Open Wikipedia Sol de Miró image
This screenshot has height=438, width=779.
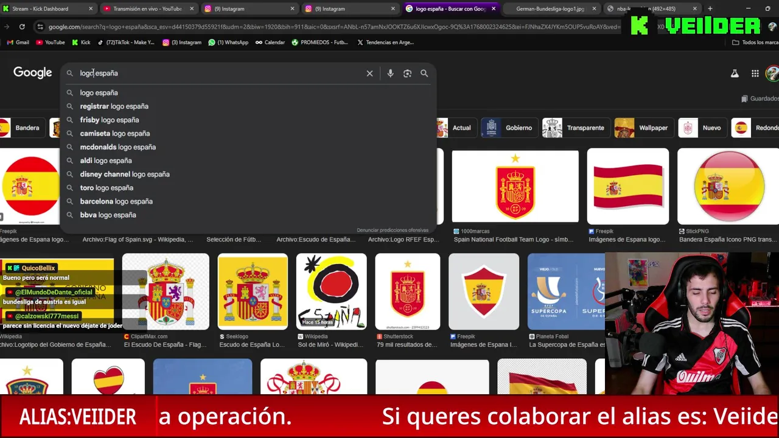[331, 291]
